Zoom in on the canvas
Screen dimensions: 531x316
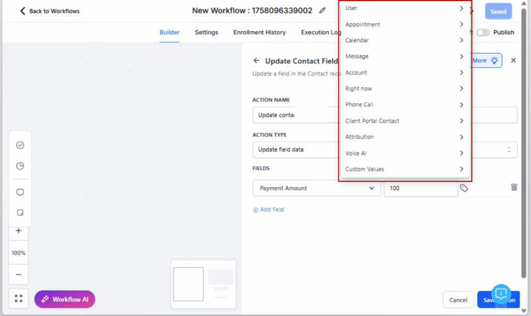(19, 231)
